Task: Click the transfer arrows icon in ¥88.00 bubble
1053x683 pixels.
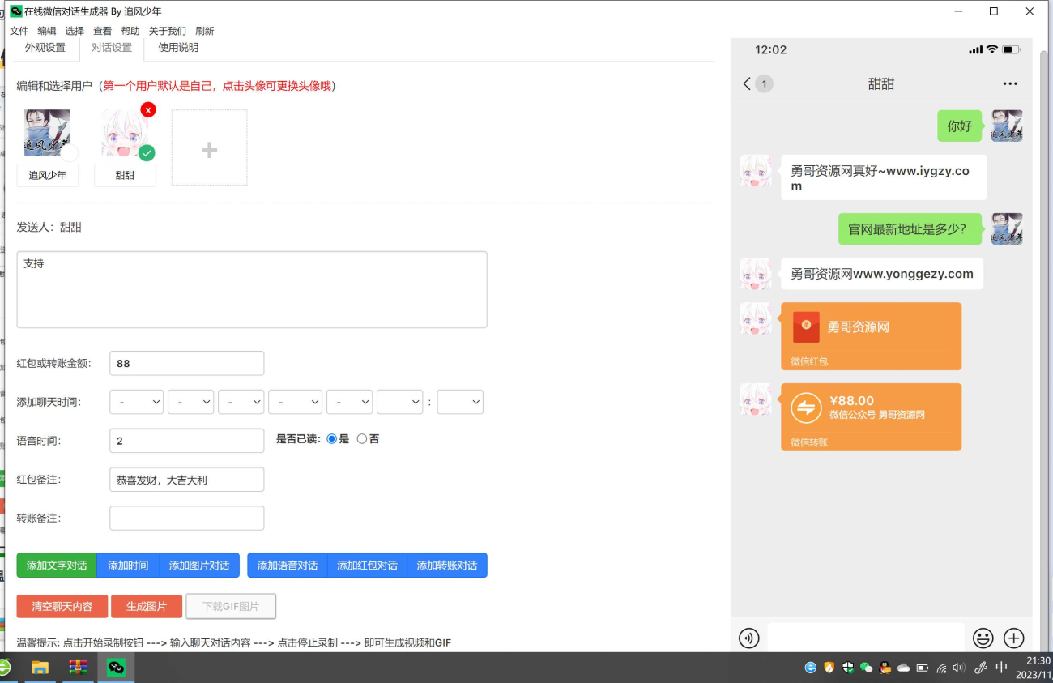Action: click(x=806, y=408)
